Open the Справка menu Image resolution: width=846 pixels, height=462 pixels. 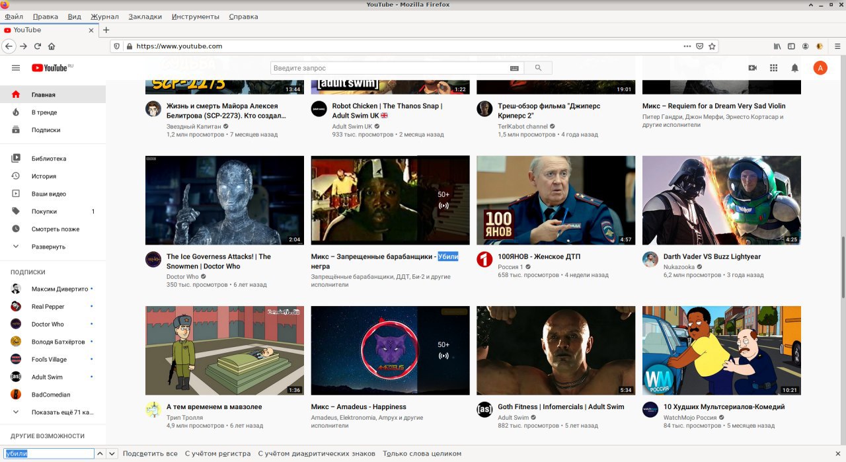[243, 16]
